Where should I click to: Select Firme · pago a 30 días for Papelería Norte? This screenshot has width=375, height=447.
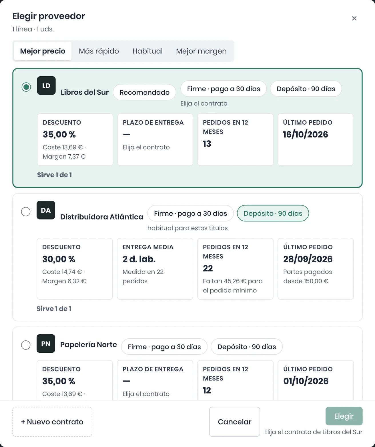pos(164,347)
